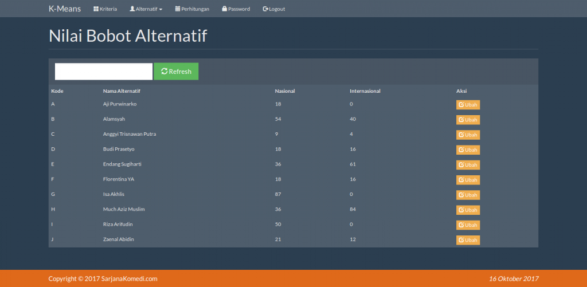587x287 pixels.
Task: Click Nasional value 9 for Anggyi
Action: [277, 134]
